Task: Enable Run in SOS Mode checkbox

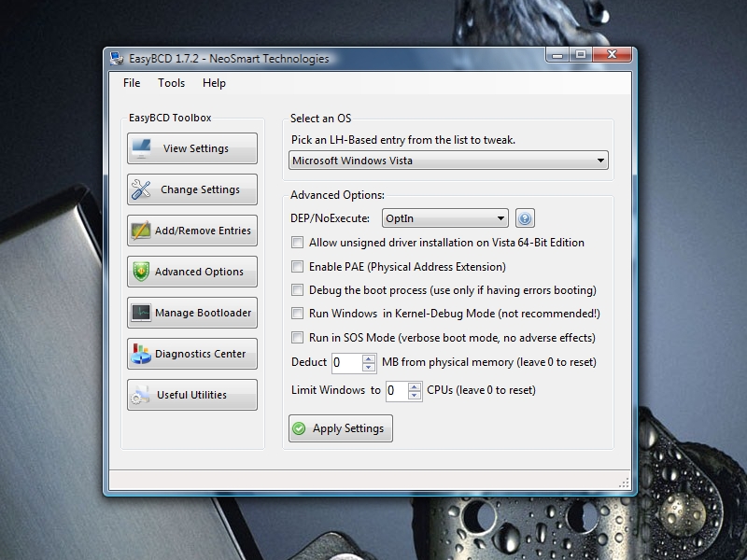Action: (x=297, y=337)
